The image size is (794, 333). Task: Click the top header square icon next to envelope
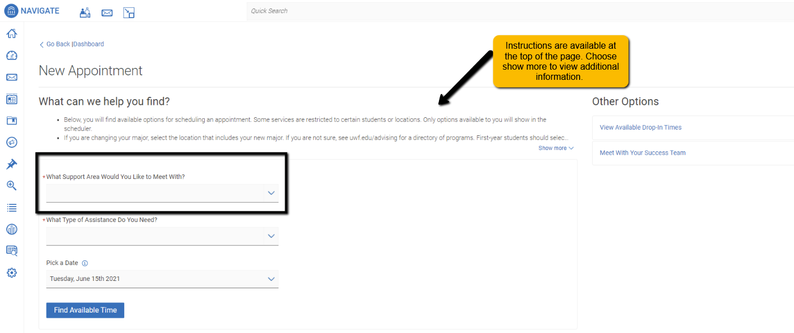pyautogui.click(x=129, y=12)
